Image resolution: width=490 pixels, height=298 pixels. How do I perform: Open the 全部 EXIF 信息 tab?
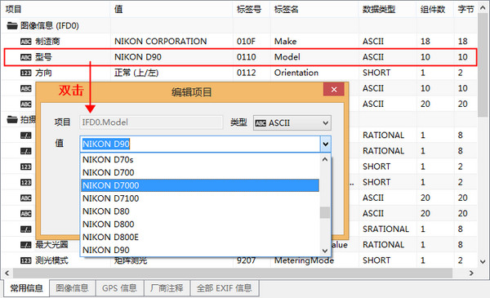tap(225, 288)
